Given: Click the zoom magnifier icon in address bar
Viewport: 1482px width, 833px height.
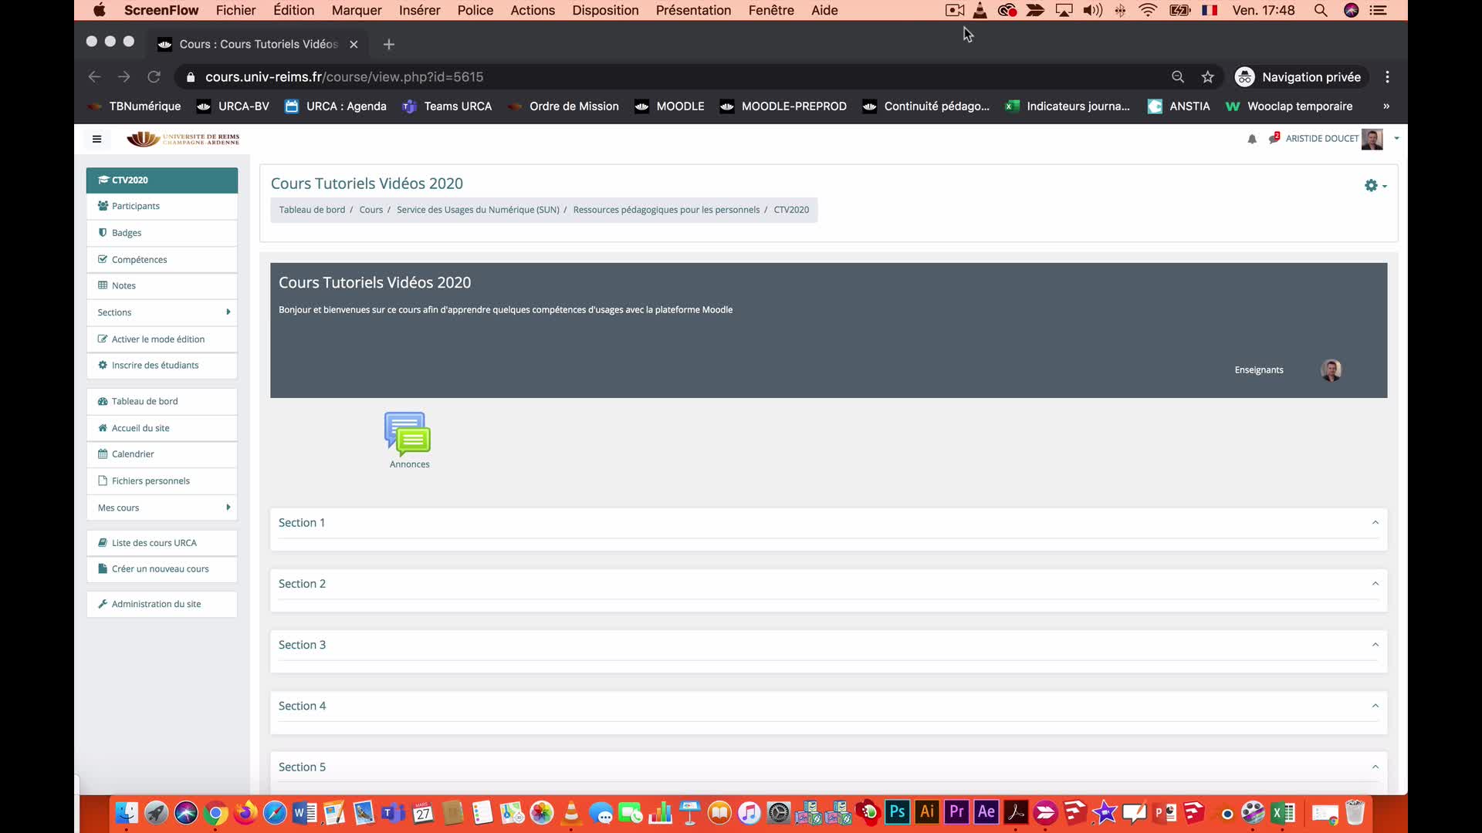Looking at the screenshot, I should click(1178, 77).
